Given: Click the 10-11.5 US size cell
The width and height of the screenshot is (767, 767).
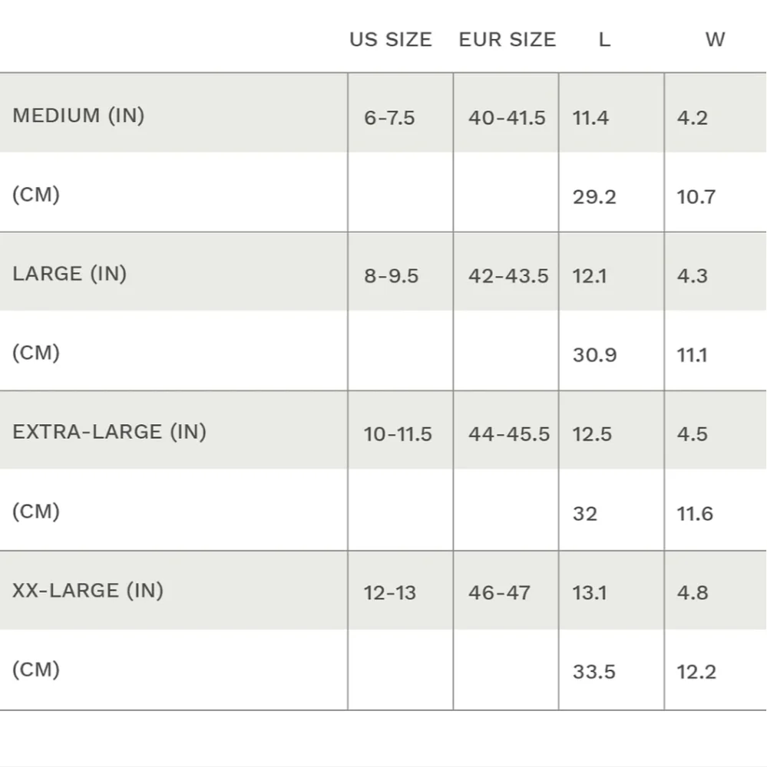Looking at the screenshot, I should (398, 434).
